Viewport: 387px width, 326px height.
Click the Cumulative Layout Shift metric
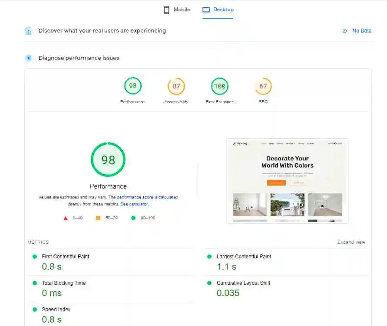coord(243,283)
